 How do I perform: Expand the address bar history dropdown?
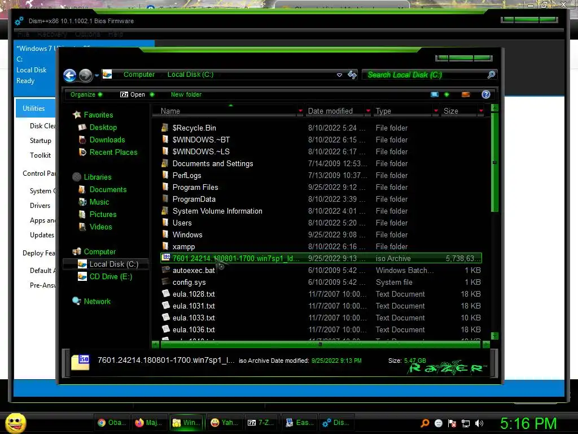[339, 75]
